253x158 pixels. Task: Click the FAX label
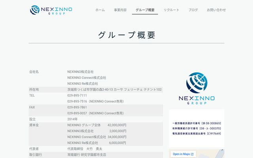[x=32, y=107]
